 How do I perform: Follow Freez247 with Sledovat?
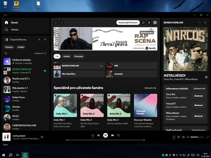tap(198, 105)
